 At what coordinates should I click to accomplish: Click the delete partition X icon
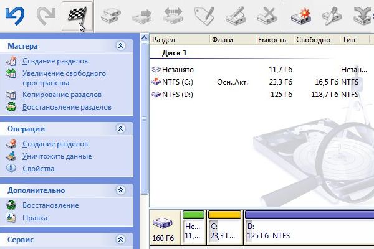[267, 16]
